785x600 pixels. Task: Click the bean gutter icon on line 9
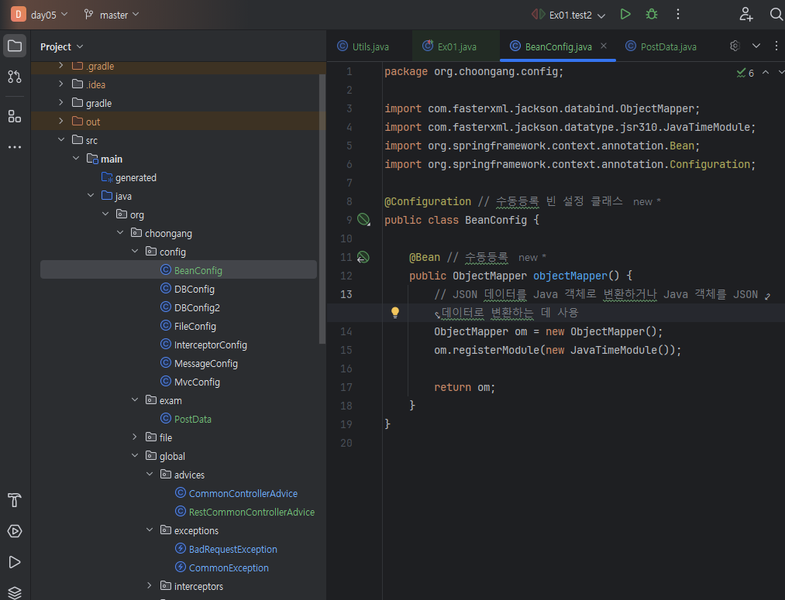pos(363,220)
